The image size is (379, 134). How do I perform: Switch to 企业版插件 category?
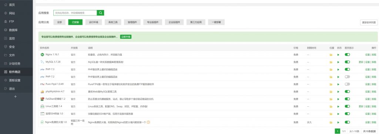click(x=174, y=22)
